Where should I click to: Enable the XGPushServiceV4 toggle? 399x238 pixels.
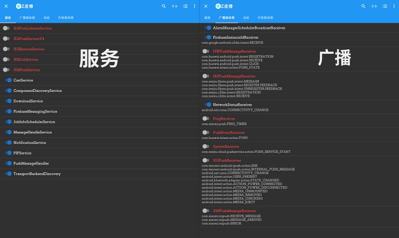6,39
